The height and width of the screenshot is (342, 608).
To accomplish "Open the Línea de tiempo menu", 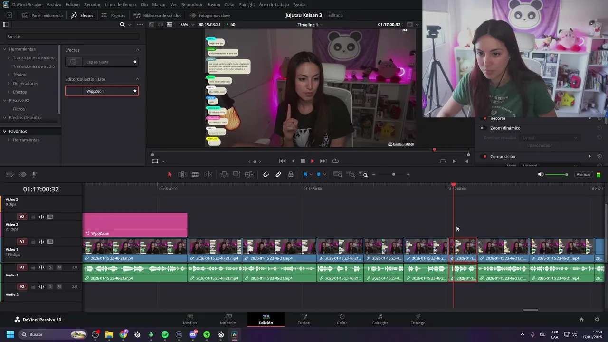I will click(120, 4).
